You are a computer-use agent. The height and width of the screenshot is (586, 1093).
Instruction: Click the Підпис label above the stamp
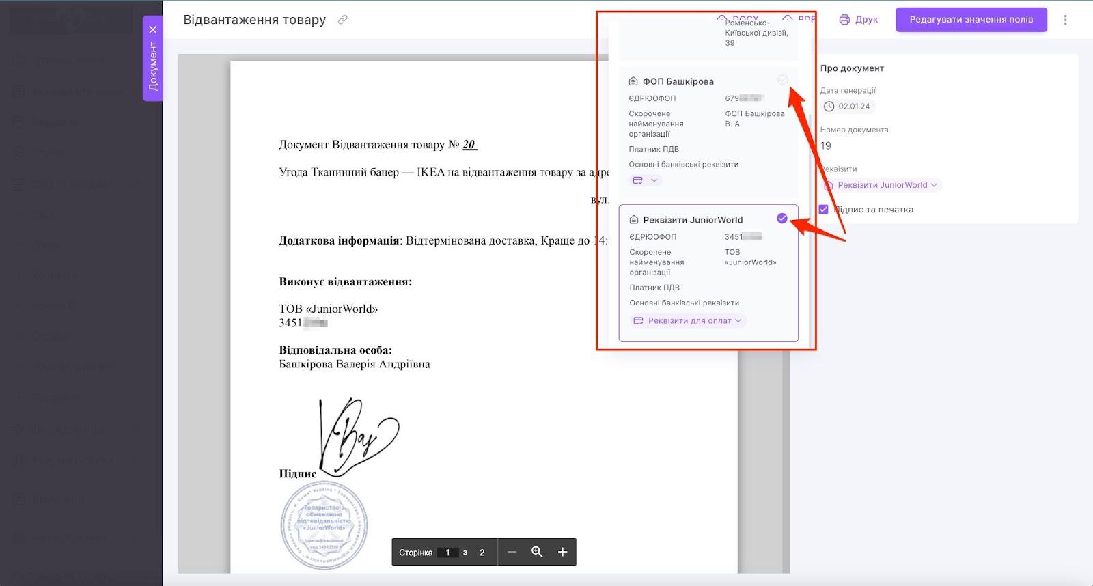click(x=298, y=473)
